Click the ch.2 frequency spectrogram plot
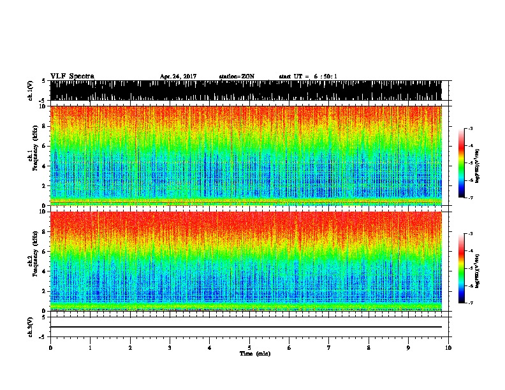Image resolution: width=505 pixels, height=390 pixels. 245,261
